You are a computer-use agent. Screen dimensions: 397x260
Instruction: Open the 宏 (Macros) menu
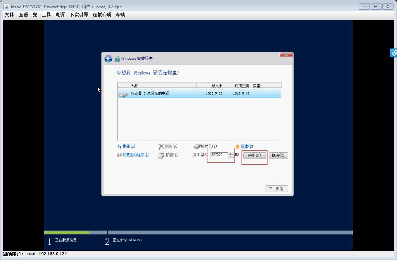[35, 14]
